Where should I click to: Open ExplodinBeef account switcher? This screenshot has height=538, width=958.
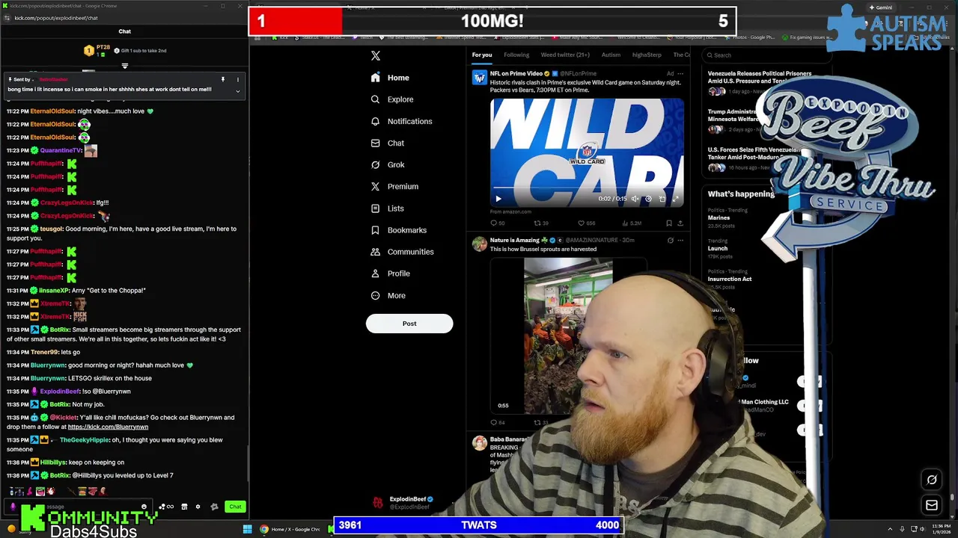(x=404, y=503)
